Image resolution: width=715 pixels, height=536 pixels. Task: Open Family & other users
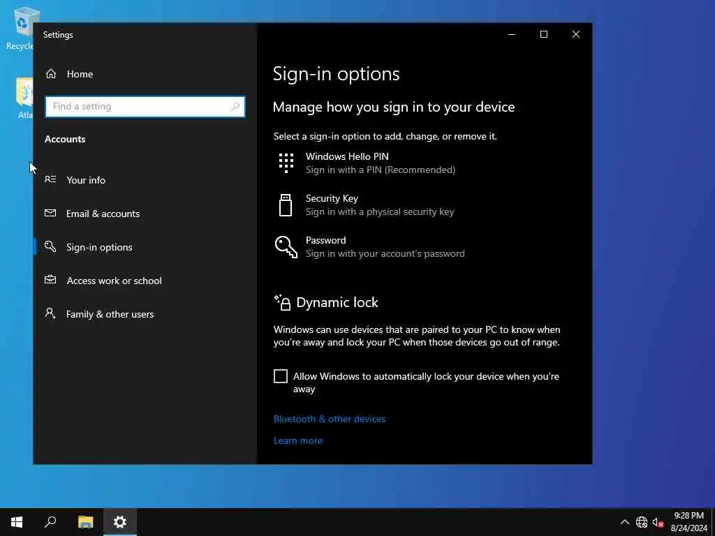[x=145, y=314]
